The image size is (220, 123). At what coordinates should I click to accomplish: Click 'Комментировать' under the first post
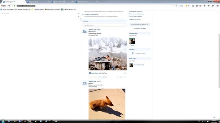coord(102,77)
